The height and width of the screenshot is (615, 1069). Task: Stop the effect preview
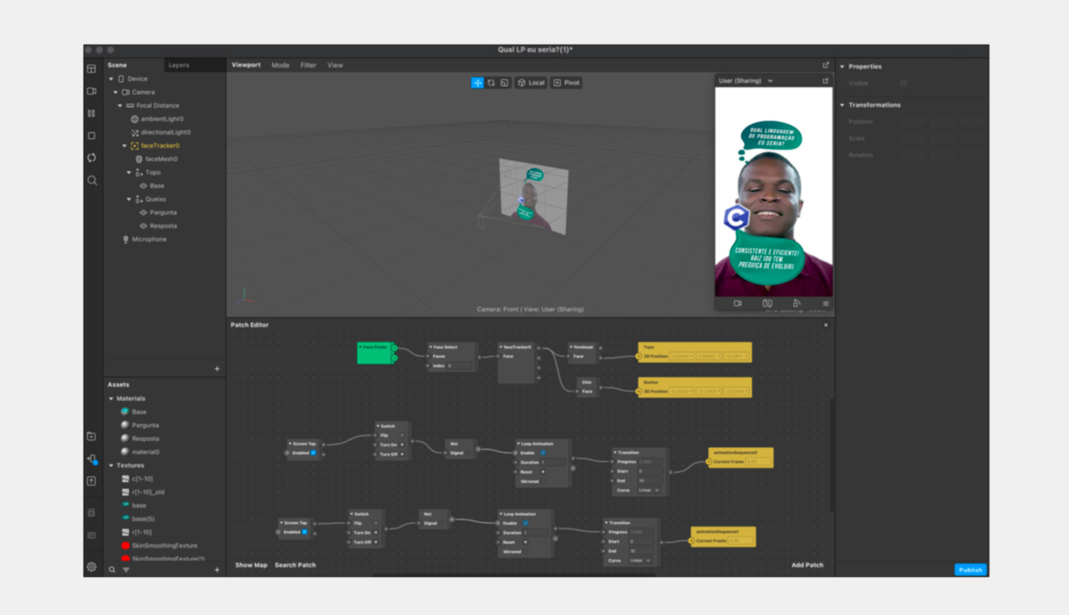pyautogui.click(x=92, y=136)
